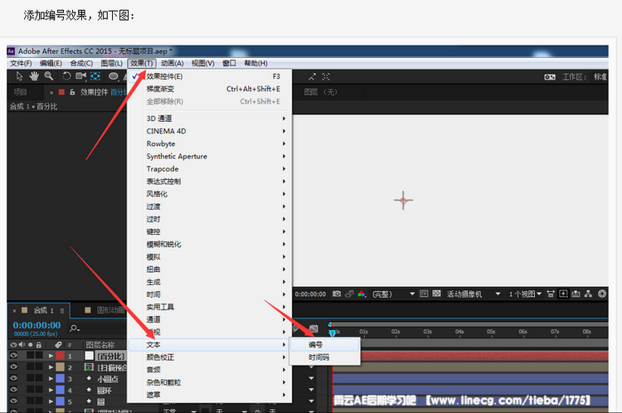Open the 视图(V) menu
This screenshot has width=622, height=413.
(x=203, y=64)
